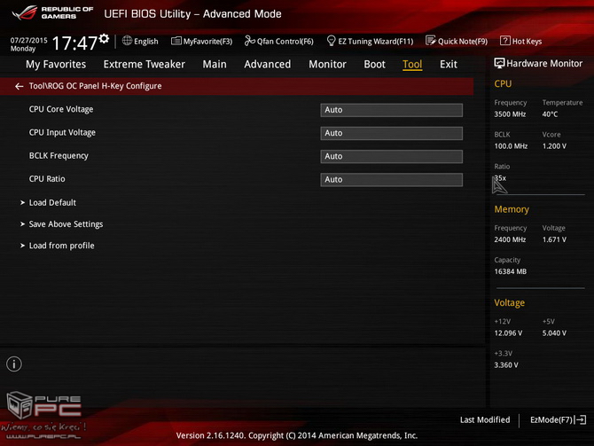
Task: Click the Hardware Monitor screen icon
Action: point(499,63)
